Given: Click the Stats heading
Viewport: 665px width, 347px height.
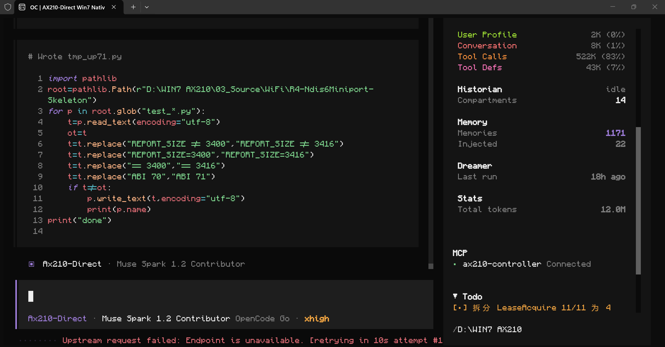Looking at the screenshot, I should (x=470, y=198).
